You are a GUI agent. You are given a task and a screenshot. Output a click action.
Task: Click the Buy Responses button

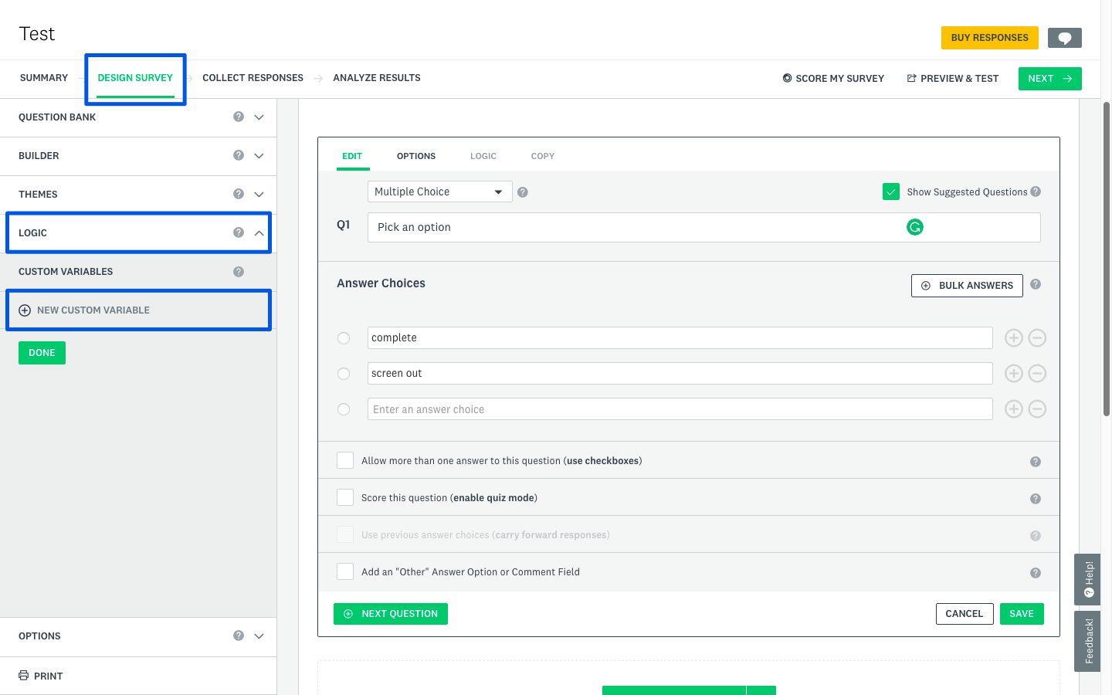pos(990,38)
